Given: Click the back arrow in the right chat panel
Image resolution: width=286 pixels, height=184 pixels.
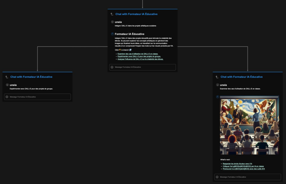Looking at the screenshot, I should pos(217,77).
